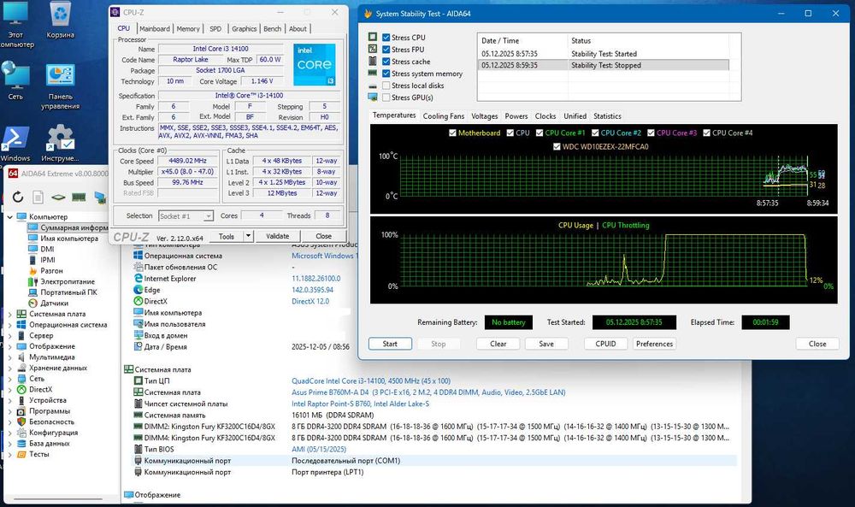Click the Validate button in CPU-Z
Viewport: 855px width, 507px height.
(x=278, y=236)
